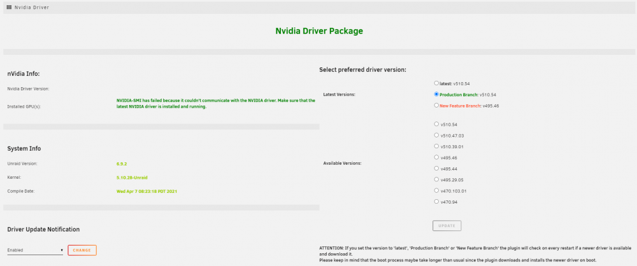Click the 'Nvidia Driver' title bar label
This screenshot has height=266, width=637.
[32, 7]
